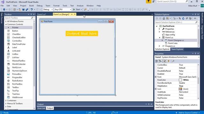The height and width of the screenshot is (114, 204).
Task: Select the TextBox control in Toolbox
Action: [x=16, y=87]
